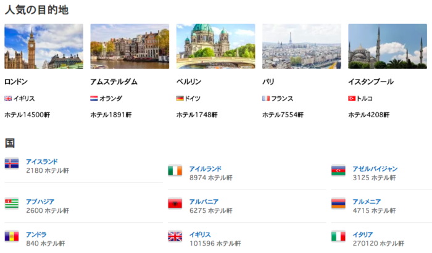This screenshot has width=432, height=253.
Task: Open the London Big Ben photo
Action: tap(44, 46)
